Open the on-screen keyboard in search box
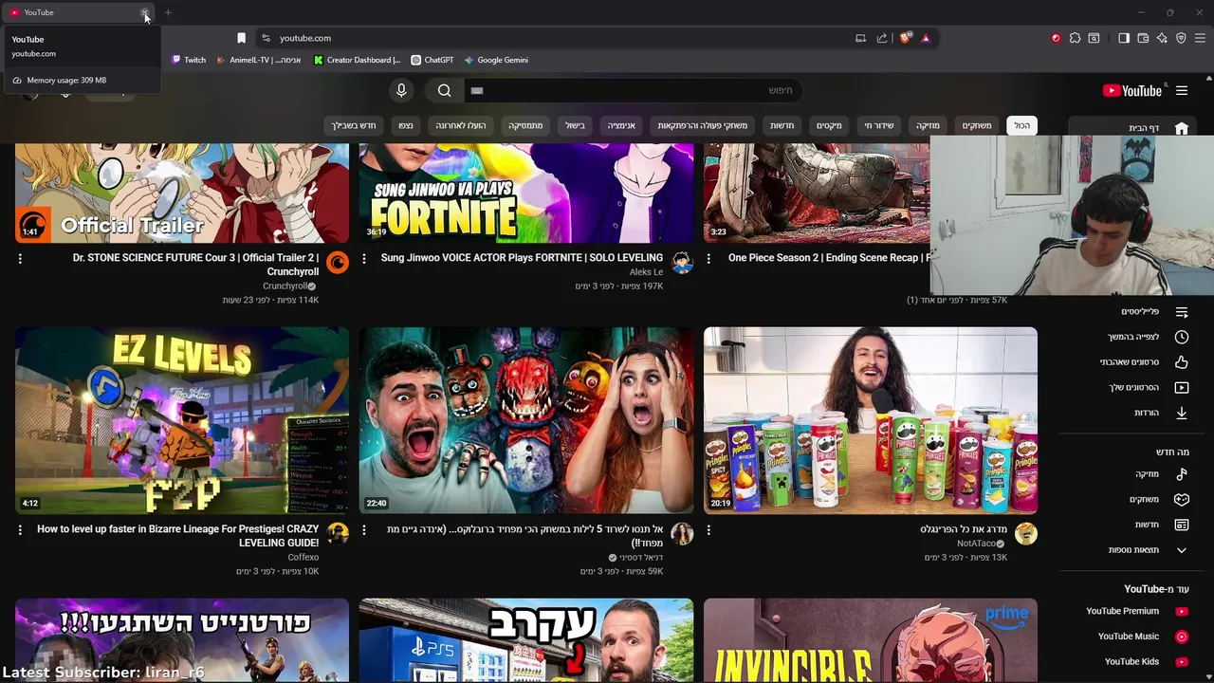 tap(477, 90)
